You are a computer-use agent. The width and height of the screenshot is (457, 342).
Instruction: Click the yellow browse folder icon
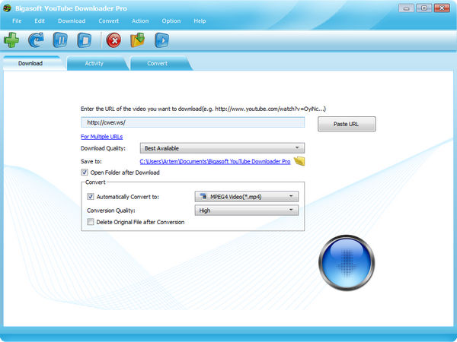299,161
